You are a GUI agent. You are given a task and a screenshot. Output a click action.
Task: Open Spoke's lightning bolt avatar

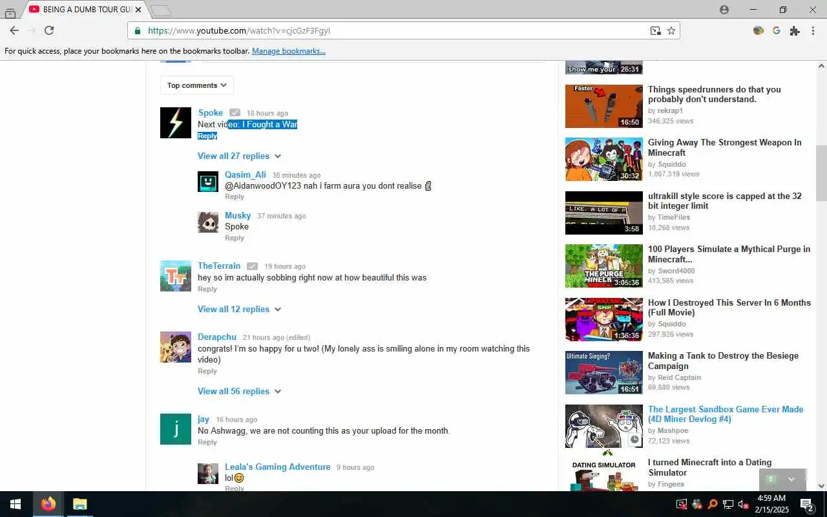(x=176, y=123)
